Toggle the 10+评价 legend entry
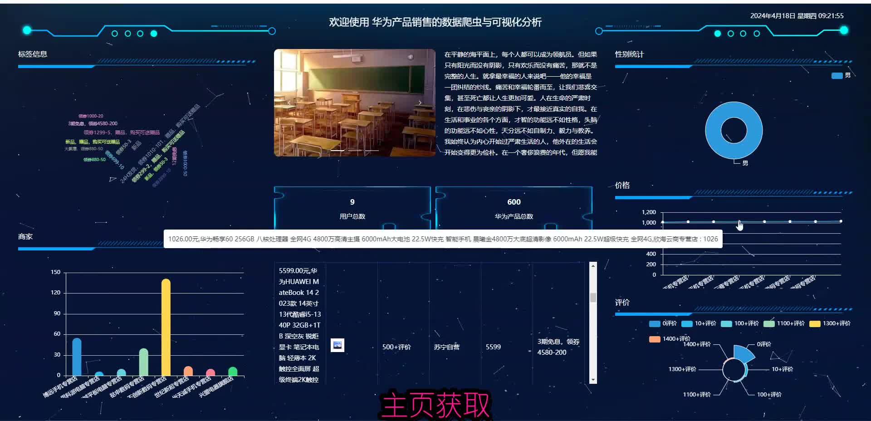Viewport: 871px width, 421px height. [699, 323]
